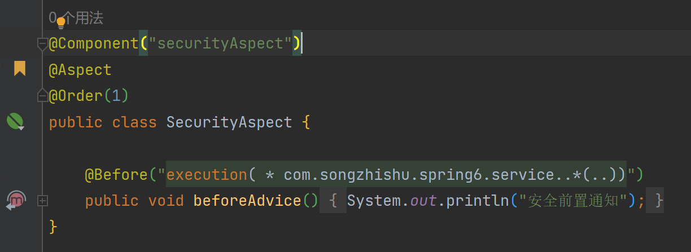
Task: Collapse the fold marker beside @Component
Action: [x=42, y=43]
